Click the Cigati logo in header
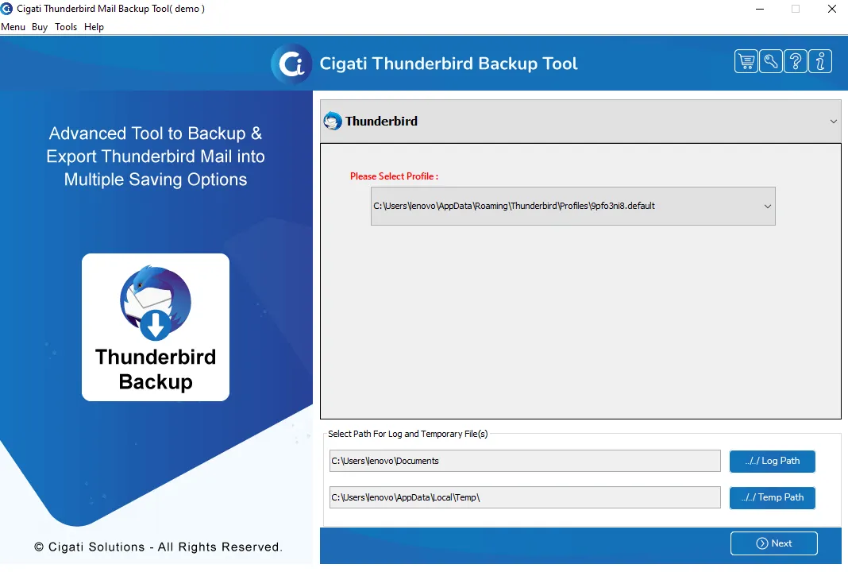Viewport: 848px width, 572px height. pos(291,64)
